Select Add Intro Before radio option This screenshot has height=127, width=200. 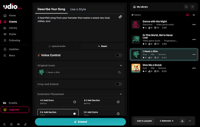coord(75,102)
